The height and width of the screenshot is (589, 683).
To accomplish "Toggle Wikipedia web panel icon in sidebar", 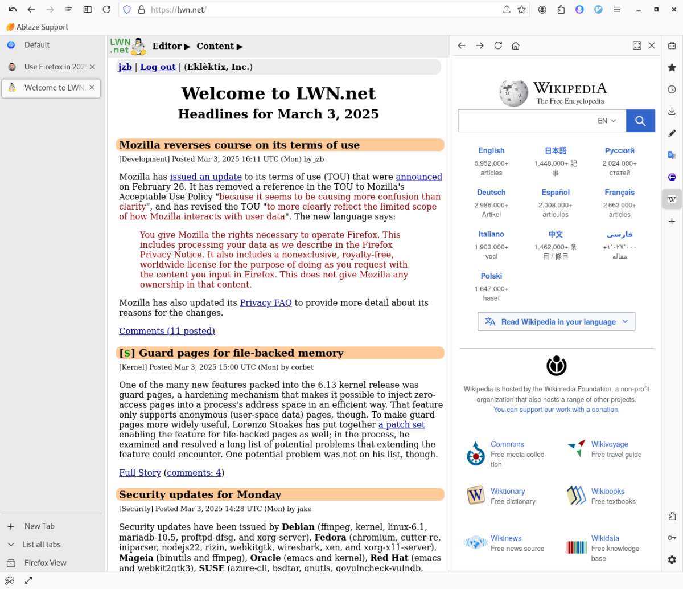I will tap(672, 199).
